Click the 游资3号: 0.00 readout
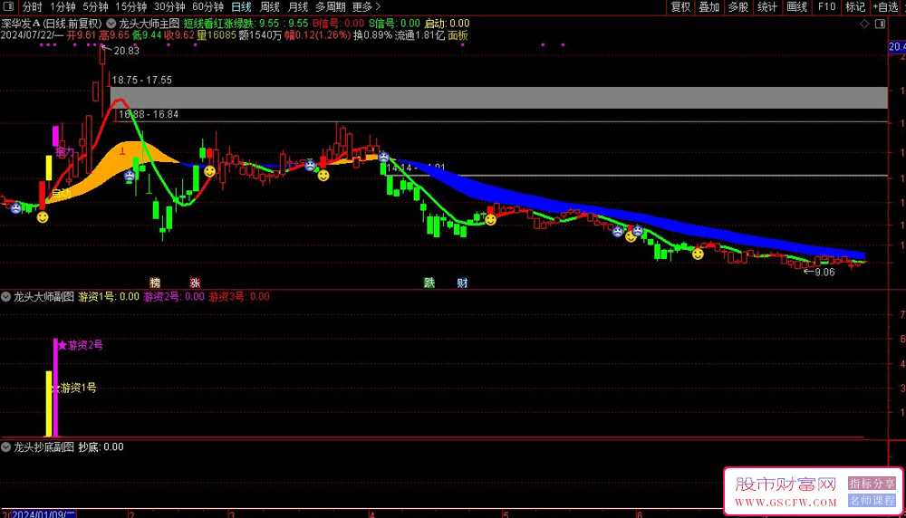Viewport: 906px width, 518px height. click(238, 297)
